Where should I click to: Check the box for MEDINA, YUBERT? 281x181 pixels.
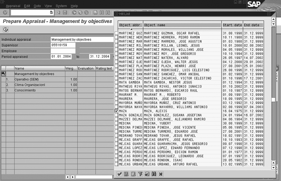116,123
